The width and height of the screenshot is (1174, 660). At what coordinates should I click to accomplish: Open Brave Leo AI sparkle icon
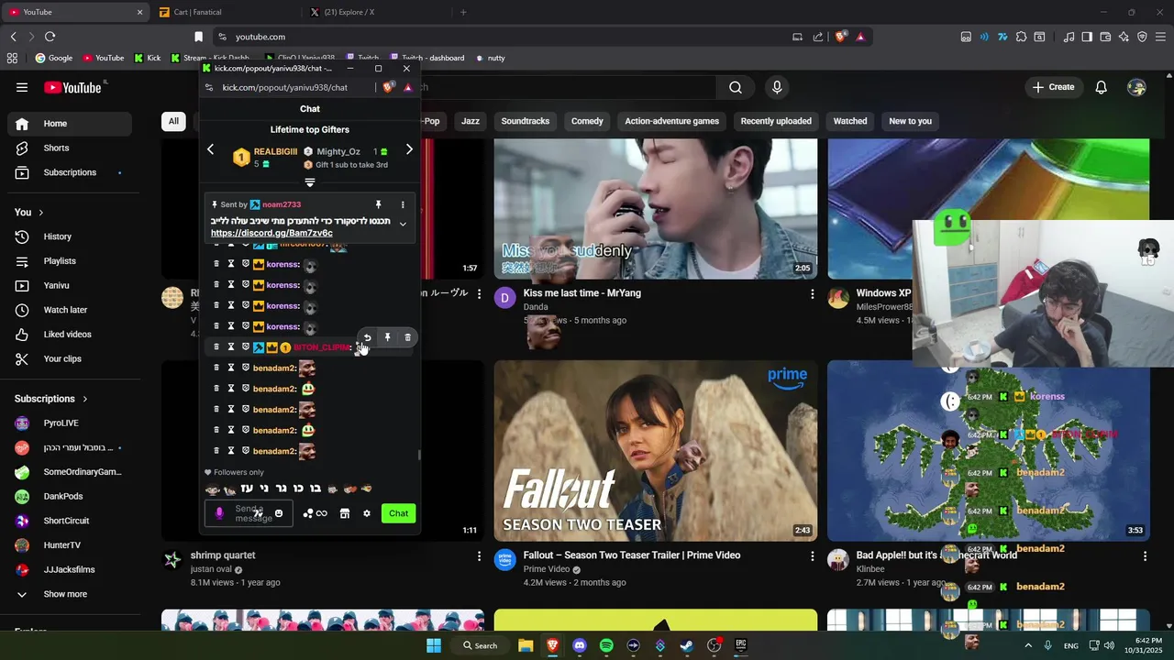coord(1124,37)
